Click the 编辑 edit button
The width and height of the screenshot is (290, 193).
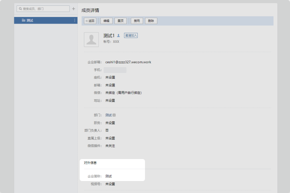(x=106, y=21)
